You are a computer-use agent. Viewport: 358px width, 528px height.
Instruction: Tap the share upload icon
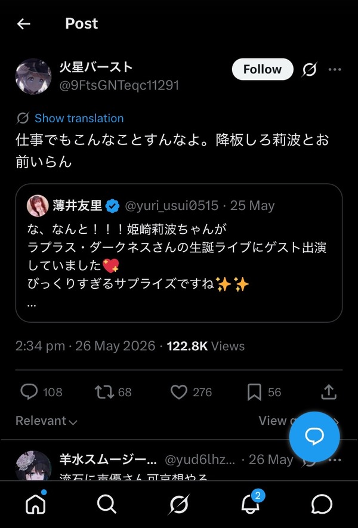329,392
